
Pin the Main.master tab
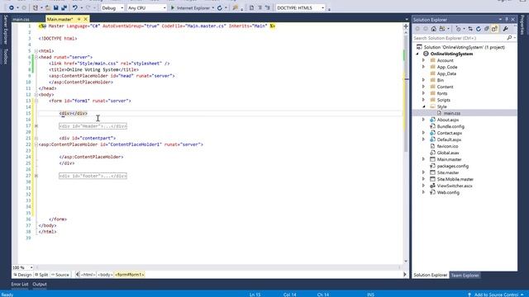pyautogui.click(x=79, y=19)
